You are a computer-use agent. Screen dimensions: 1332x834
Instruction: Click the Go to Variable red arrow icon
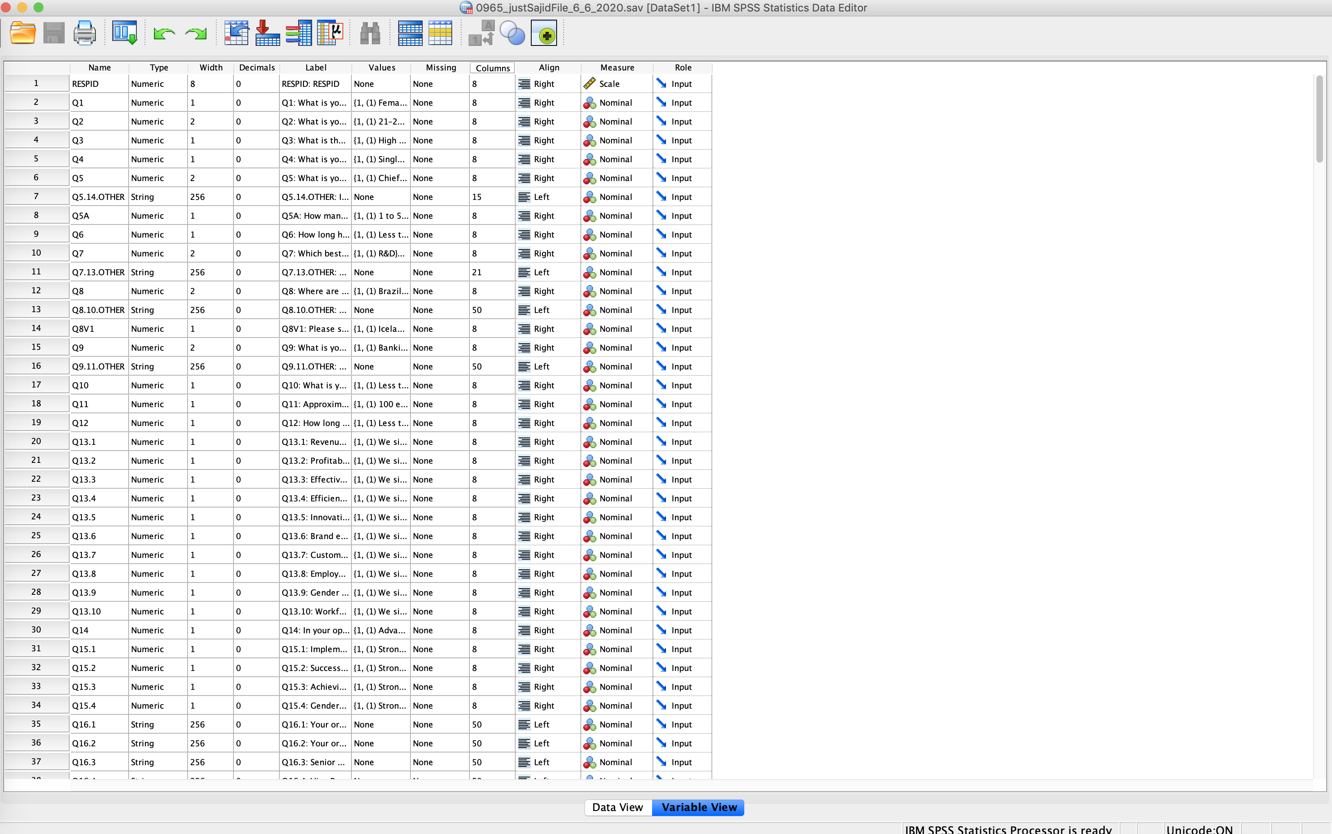(x=267, y=33)
